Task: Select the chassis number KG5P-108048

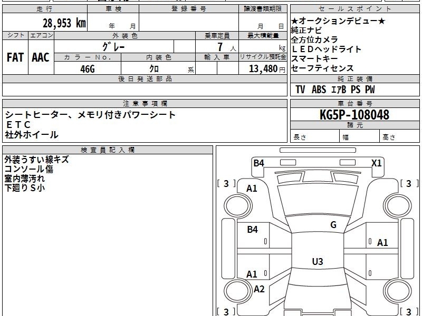Action: click(354, 115)
